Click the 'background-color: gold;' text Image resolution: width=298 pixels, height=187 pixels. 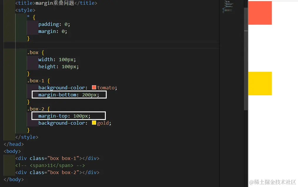75,123
